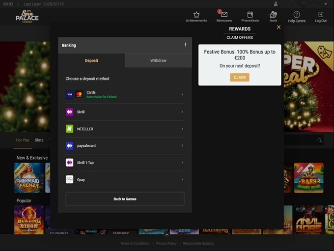The image size is (334, 251).
Task: Open the Promotions calendar icon
Action: pos(250,15)
